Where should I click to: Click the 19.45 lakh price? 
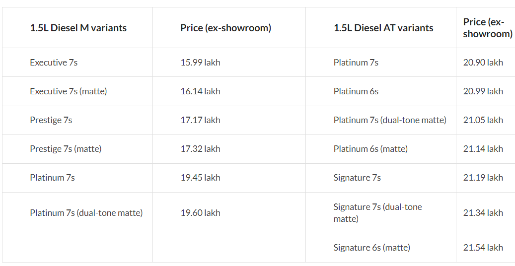pyautogui.click(x=200, y=178)
